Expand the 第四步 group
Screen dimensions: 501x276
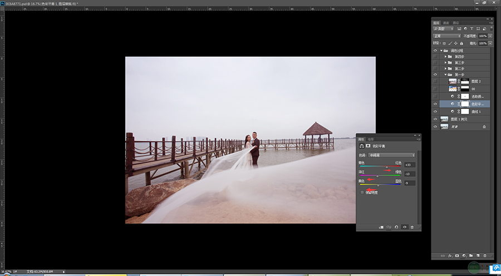(446, 57)
